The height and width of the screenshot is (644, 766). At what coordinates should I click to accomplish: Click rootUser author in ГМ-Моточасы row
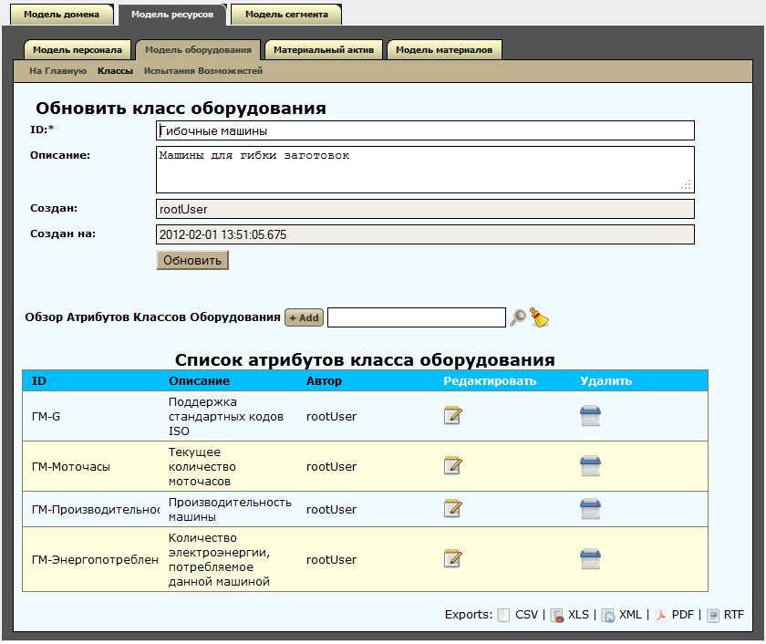coord(331,467)
